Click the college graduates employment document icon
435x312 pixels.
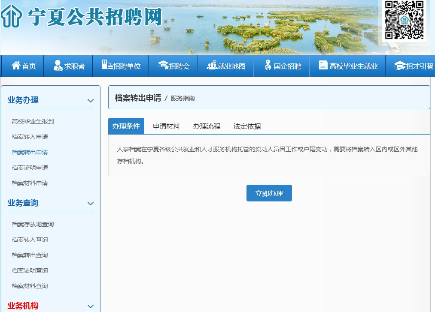click(x=323, y=65)
